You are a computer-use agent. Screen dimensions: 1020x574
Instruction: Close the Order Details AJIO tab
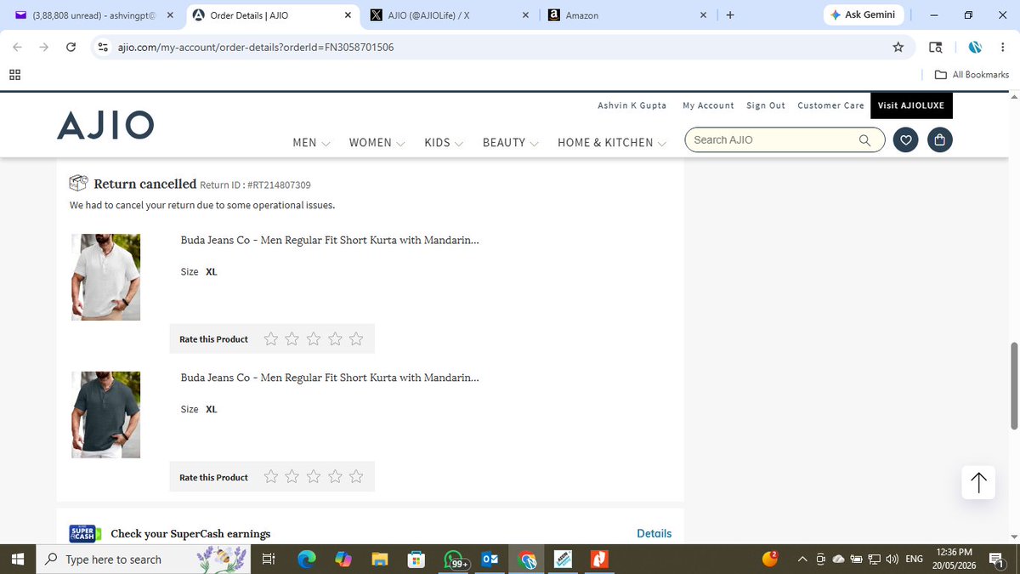tap(348, 15)
